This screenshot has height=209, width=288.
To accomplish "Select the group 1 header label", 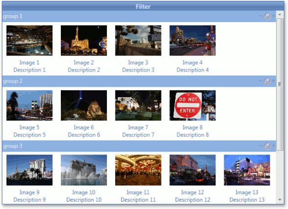I will pyautogui.click(x=13, y=16).
